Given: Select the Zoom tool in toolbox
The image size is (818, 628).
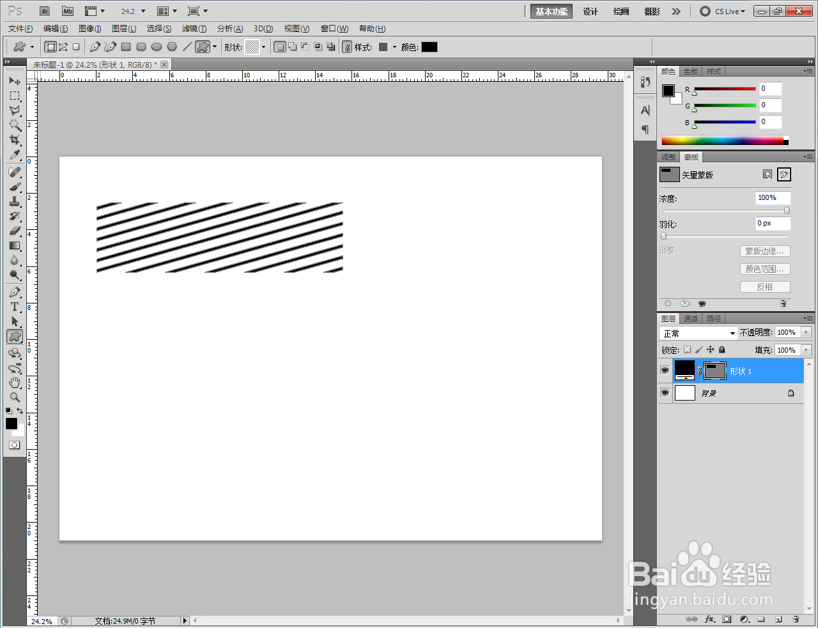Looking at the screenshot, I should click(x=15, y=397).
